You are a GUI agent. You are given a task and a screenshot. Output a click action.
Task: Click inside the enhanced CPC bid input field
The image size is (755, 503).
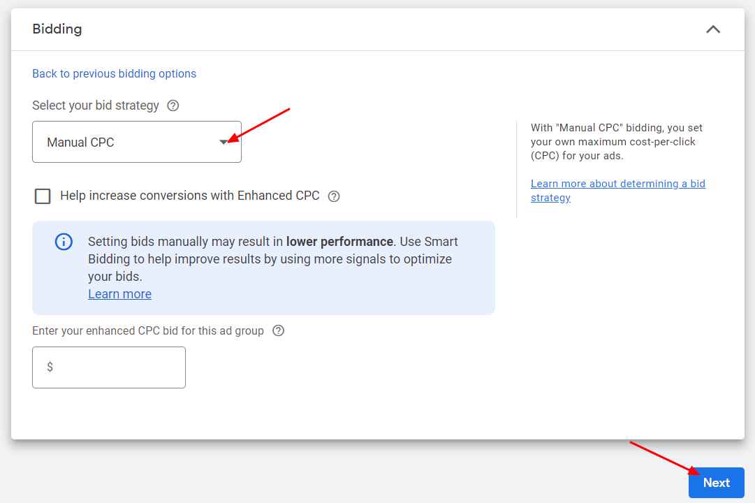108,367
